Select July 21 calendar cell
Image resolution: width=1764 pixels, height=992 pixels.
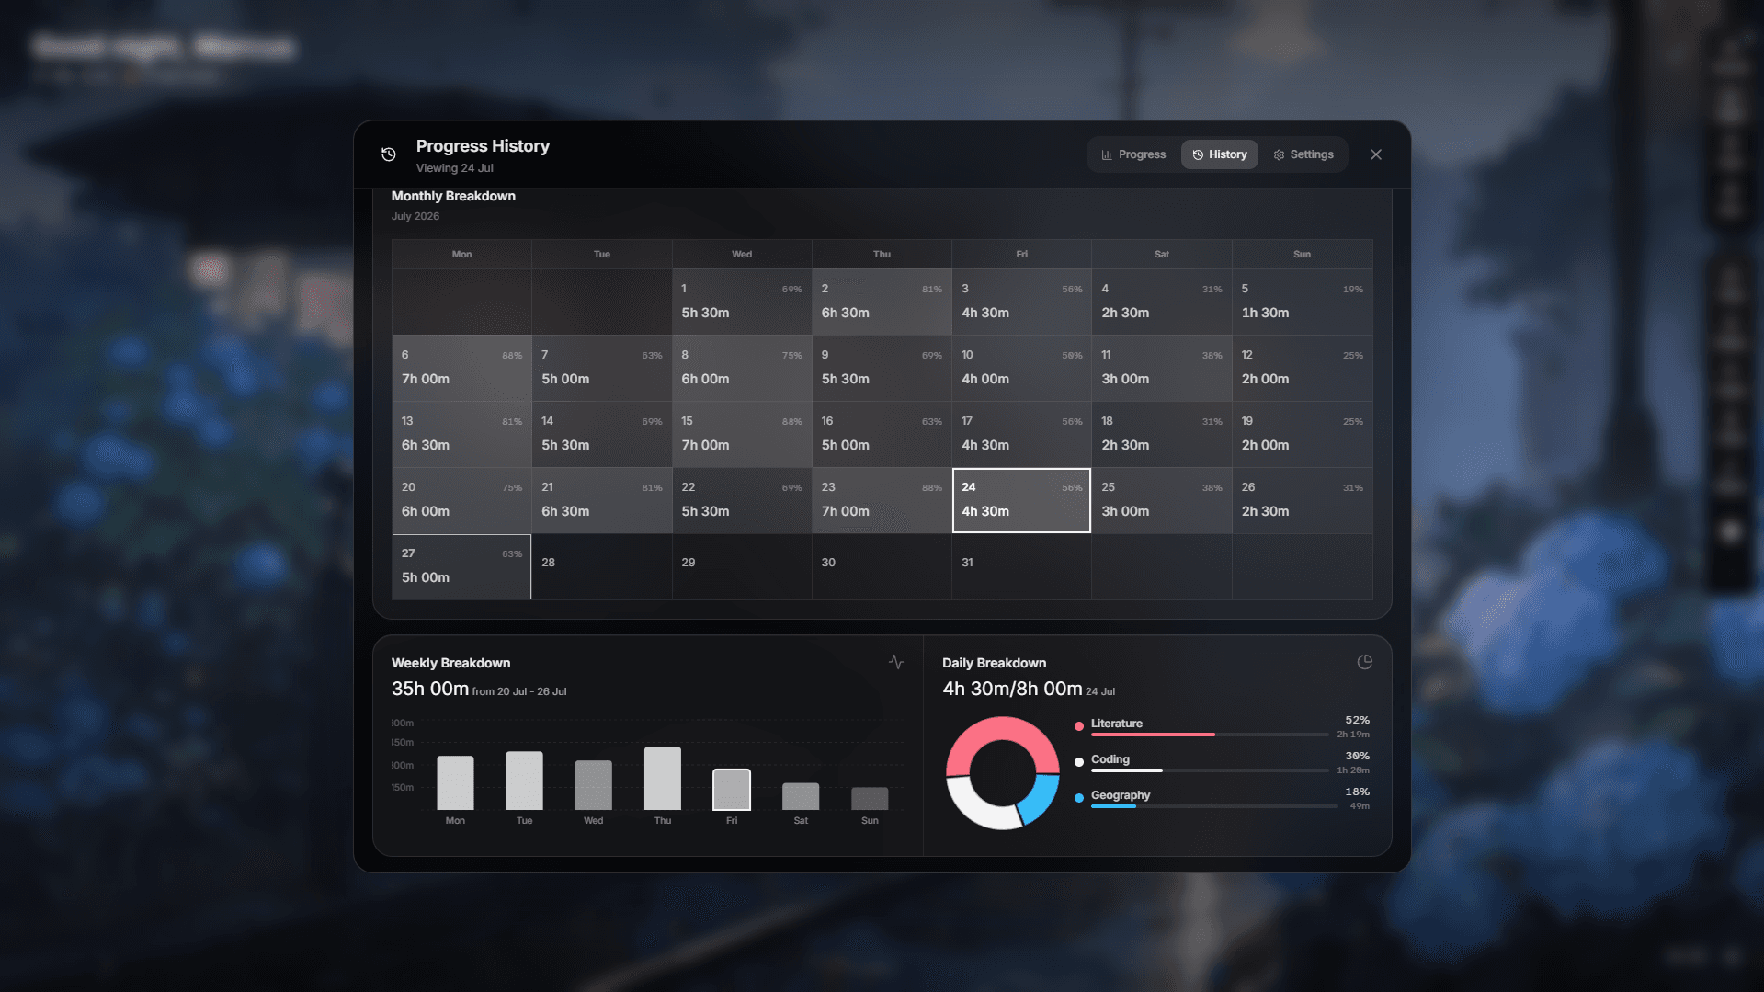(x=602, y=500)
